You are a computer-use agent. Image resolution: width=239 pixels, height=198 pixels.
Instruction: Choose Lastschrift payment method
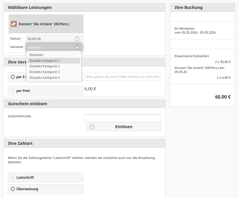pos(13,178)
